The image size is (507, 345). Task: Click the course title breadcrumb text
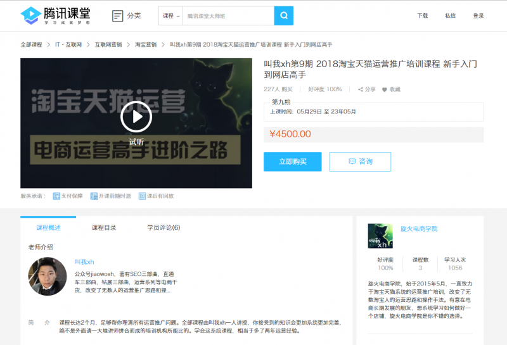click(x=251, y=44)
